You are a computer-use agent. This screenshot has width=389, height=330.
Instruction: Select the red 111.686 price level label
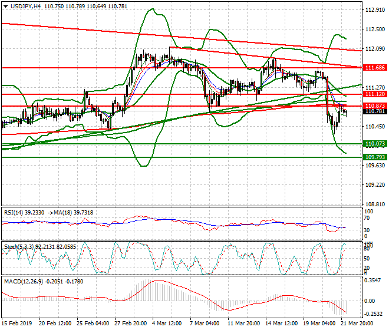pyautogui.click(x=375, y=68)
